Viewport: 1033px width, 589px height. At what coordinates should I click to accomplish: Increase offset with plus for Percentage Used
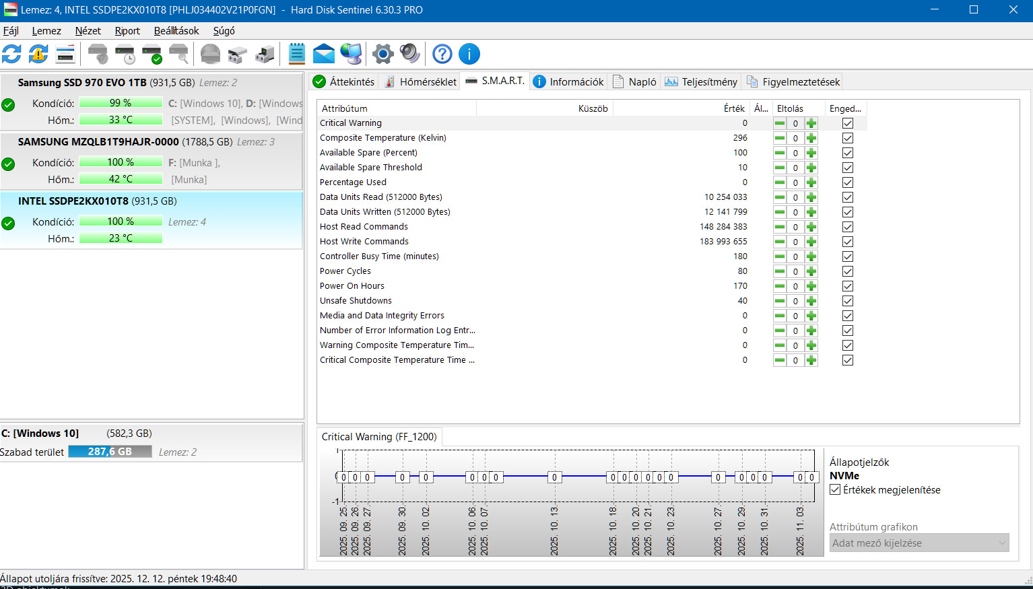811,182
